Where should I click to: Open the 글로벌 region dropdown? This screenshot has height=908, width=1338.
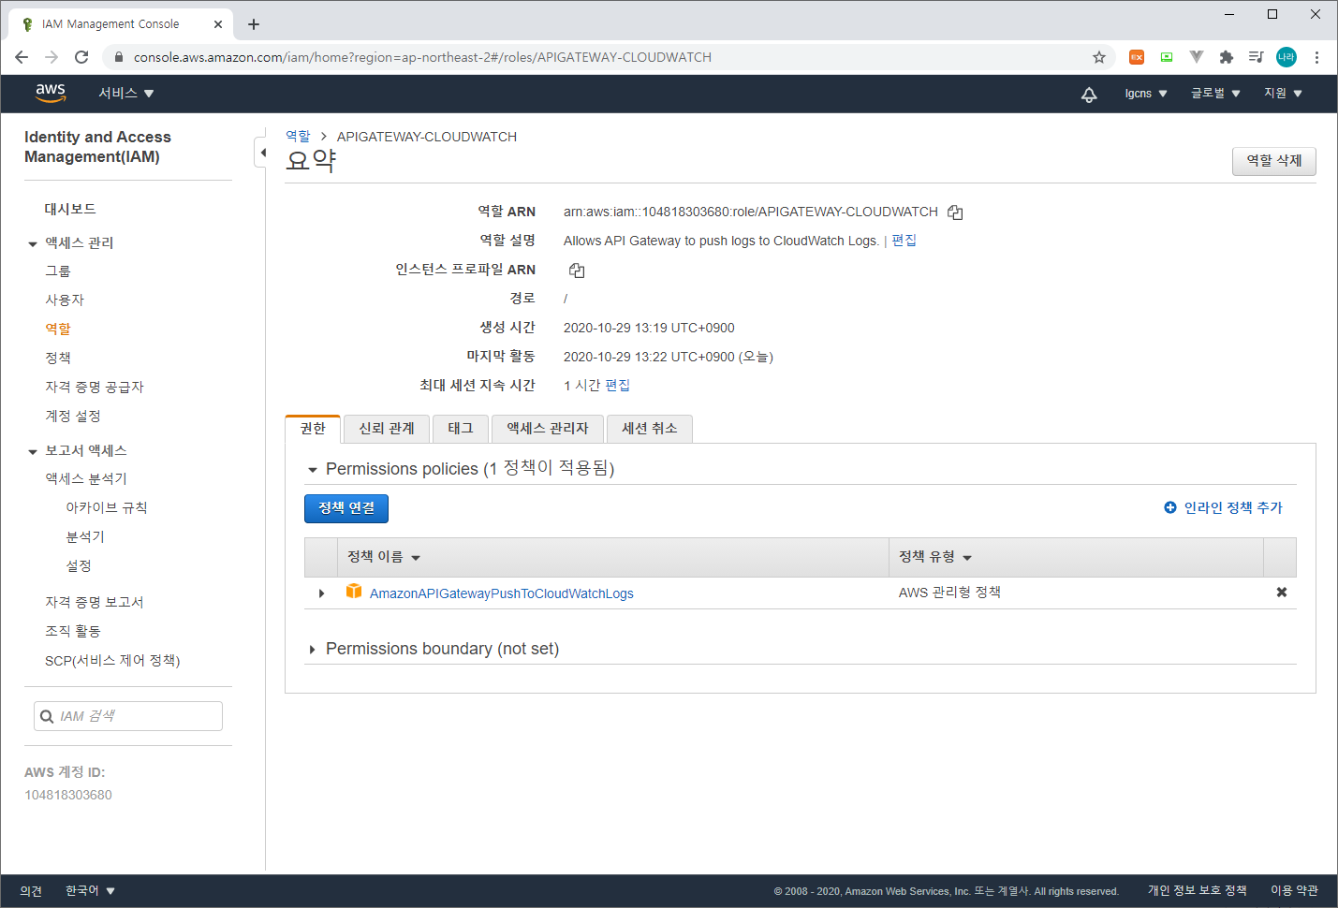point(1215,94)
